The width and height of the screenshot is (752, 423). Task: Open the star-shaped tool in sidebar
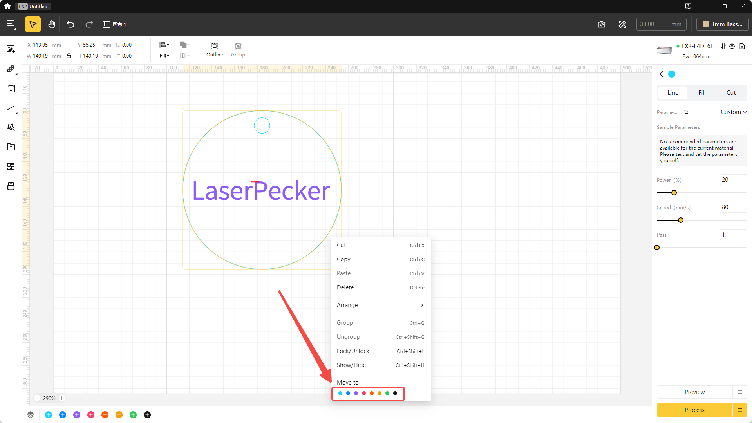point(11,128)
